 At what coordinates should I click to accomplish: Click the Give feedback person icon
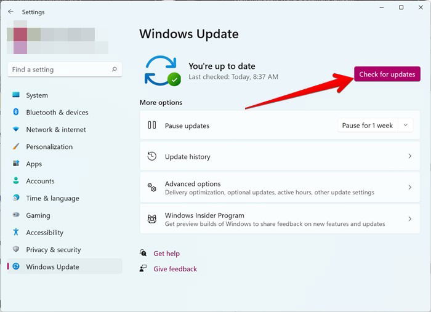(x=143, y=268)
